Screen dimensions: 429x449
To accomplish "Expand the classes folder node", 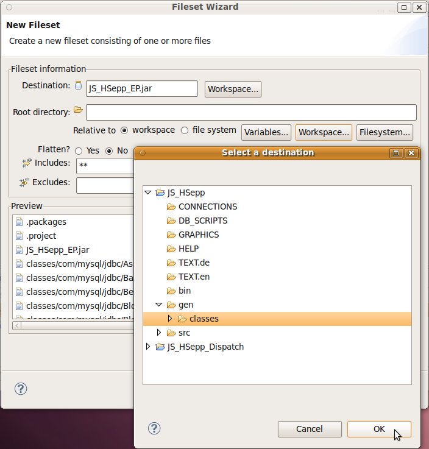I will pyautogui.click(x=170, y=319).
